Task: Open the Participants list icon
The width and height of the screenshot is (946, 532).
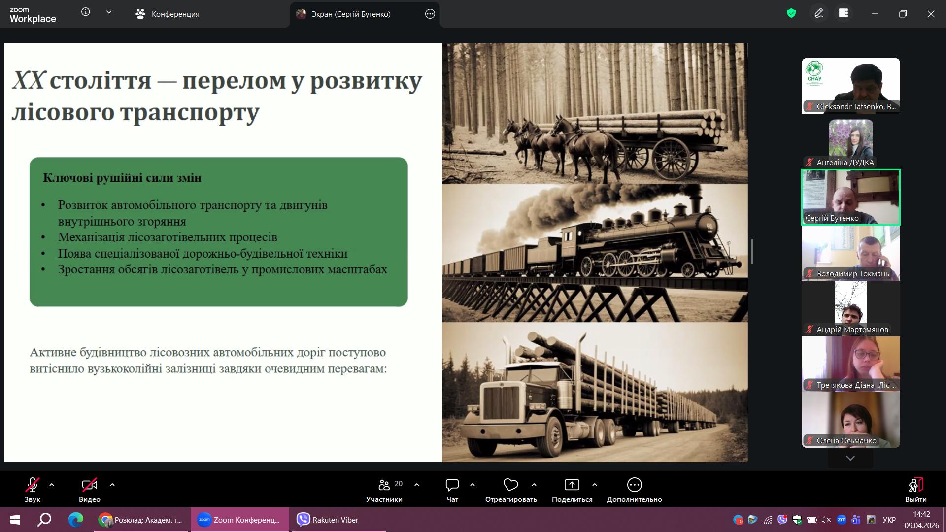Action: pos(384,485)
